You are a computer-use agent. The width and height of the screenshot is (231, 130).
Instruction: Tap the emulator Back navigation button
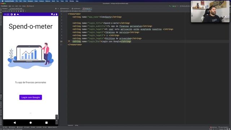coord(14,123)
